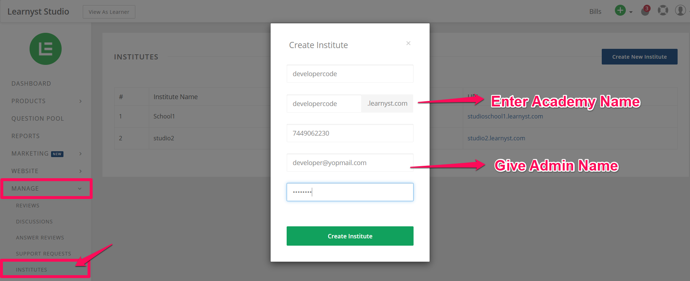Open the help lifebuoy icon

[x=663, y=11]
